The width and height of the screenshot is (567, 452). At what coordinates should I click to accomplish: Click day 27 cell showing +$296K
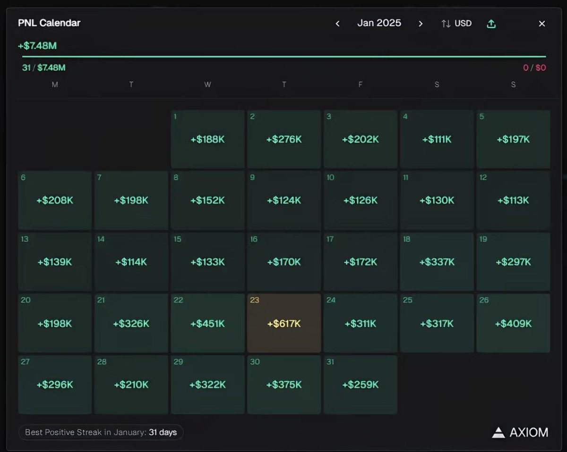click(55, 385)
